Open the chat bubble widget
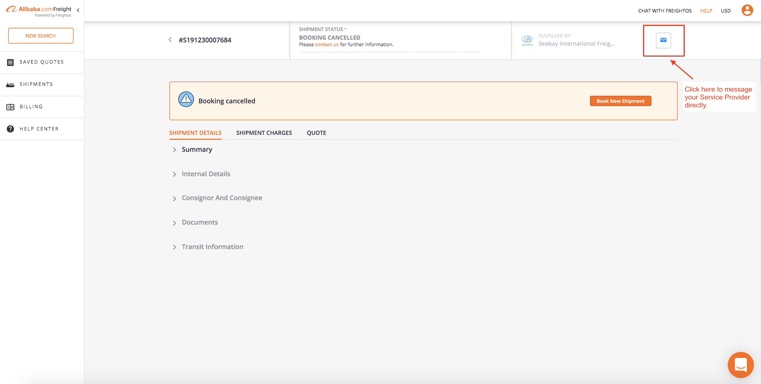761x384 pixels. coord(740,365)
